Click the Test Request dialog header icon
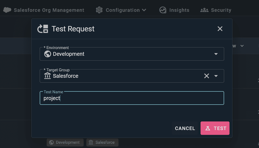The height and width of the screenshot is (148, 259). coord(43,29)
